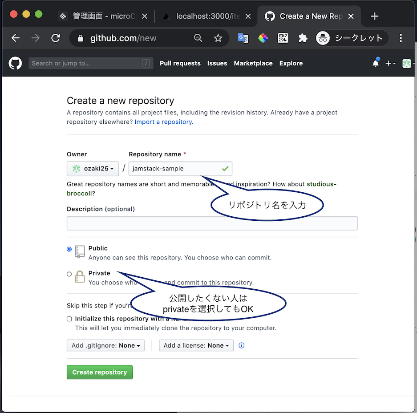Select the Private visibility radio button

point(69,274)
